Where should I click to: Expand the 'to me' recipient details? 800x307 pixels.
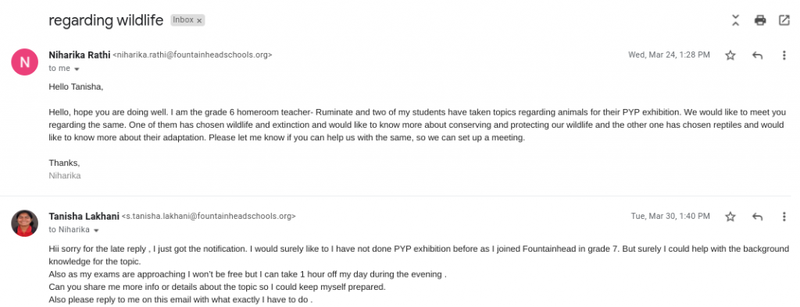(x=77, y=69)
